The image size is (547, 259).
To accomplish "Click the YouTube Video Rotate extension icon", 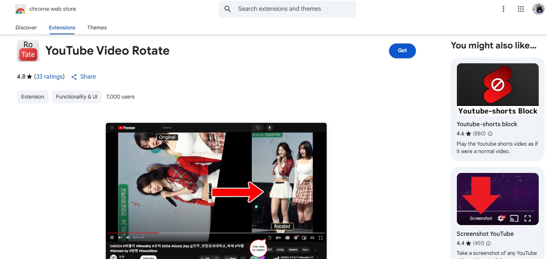I will click(28, 51).
